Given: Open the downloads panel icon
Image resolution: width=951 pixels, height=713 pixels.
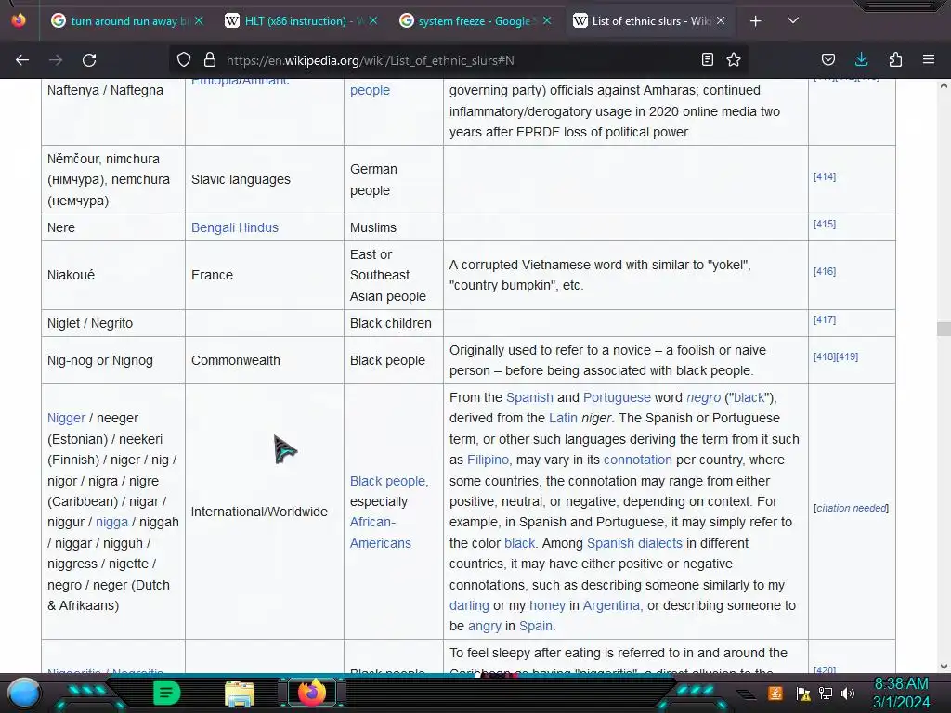Looking at the screenshot, I should tap(861, 59).
